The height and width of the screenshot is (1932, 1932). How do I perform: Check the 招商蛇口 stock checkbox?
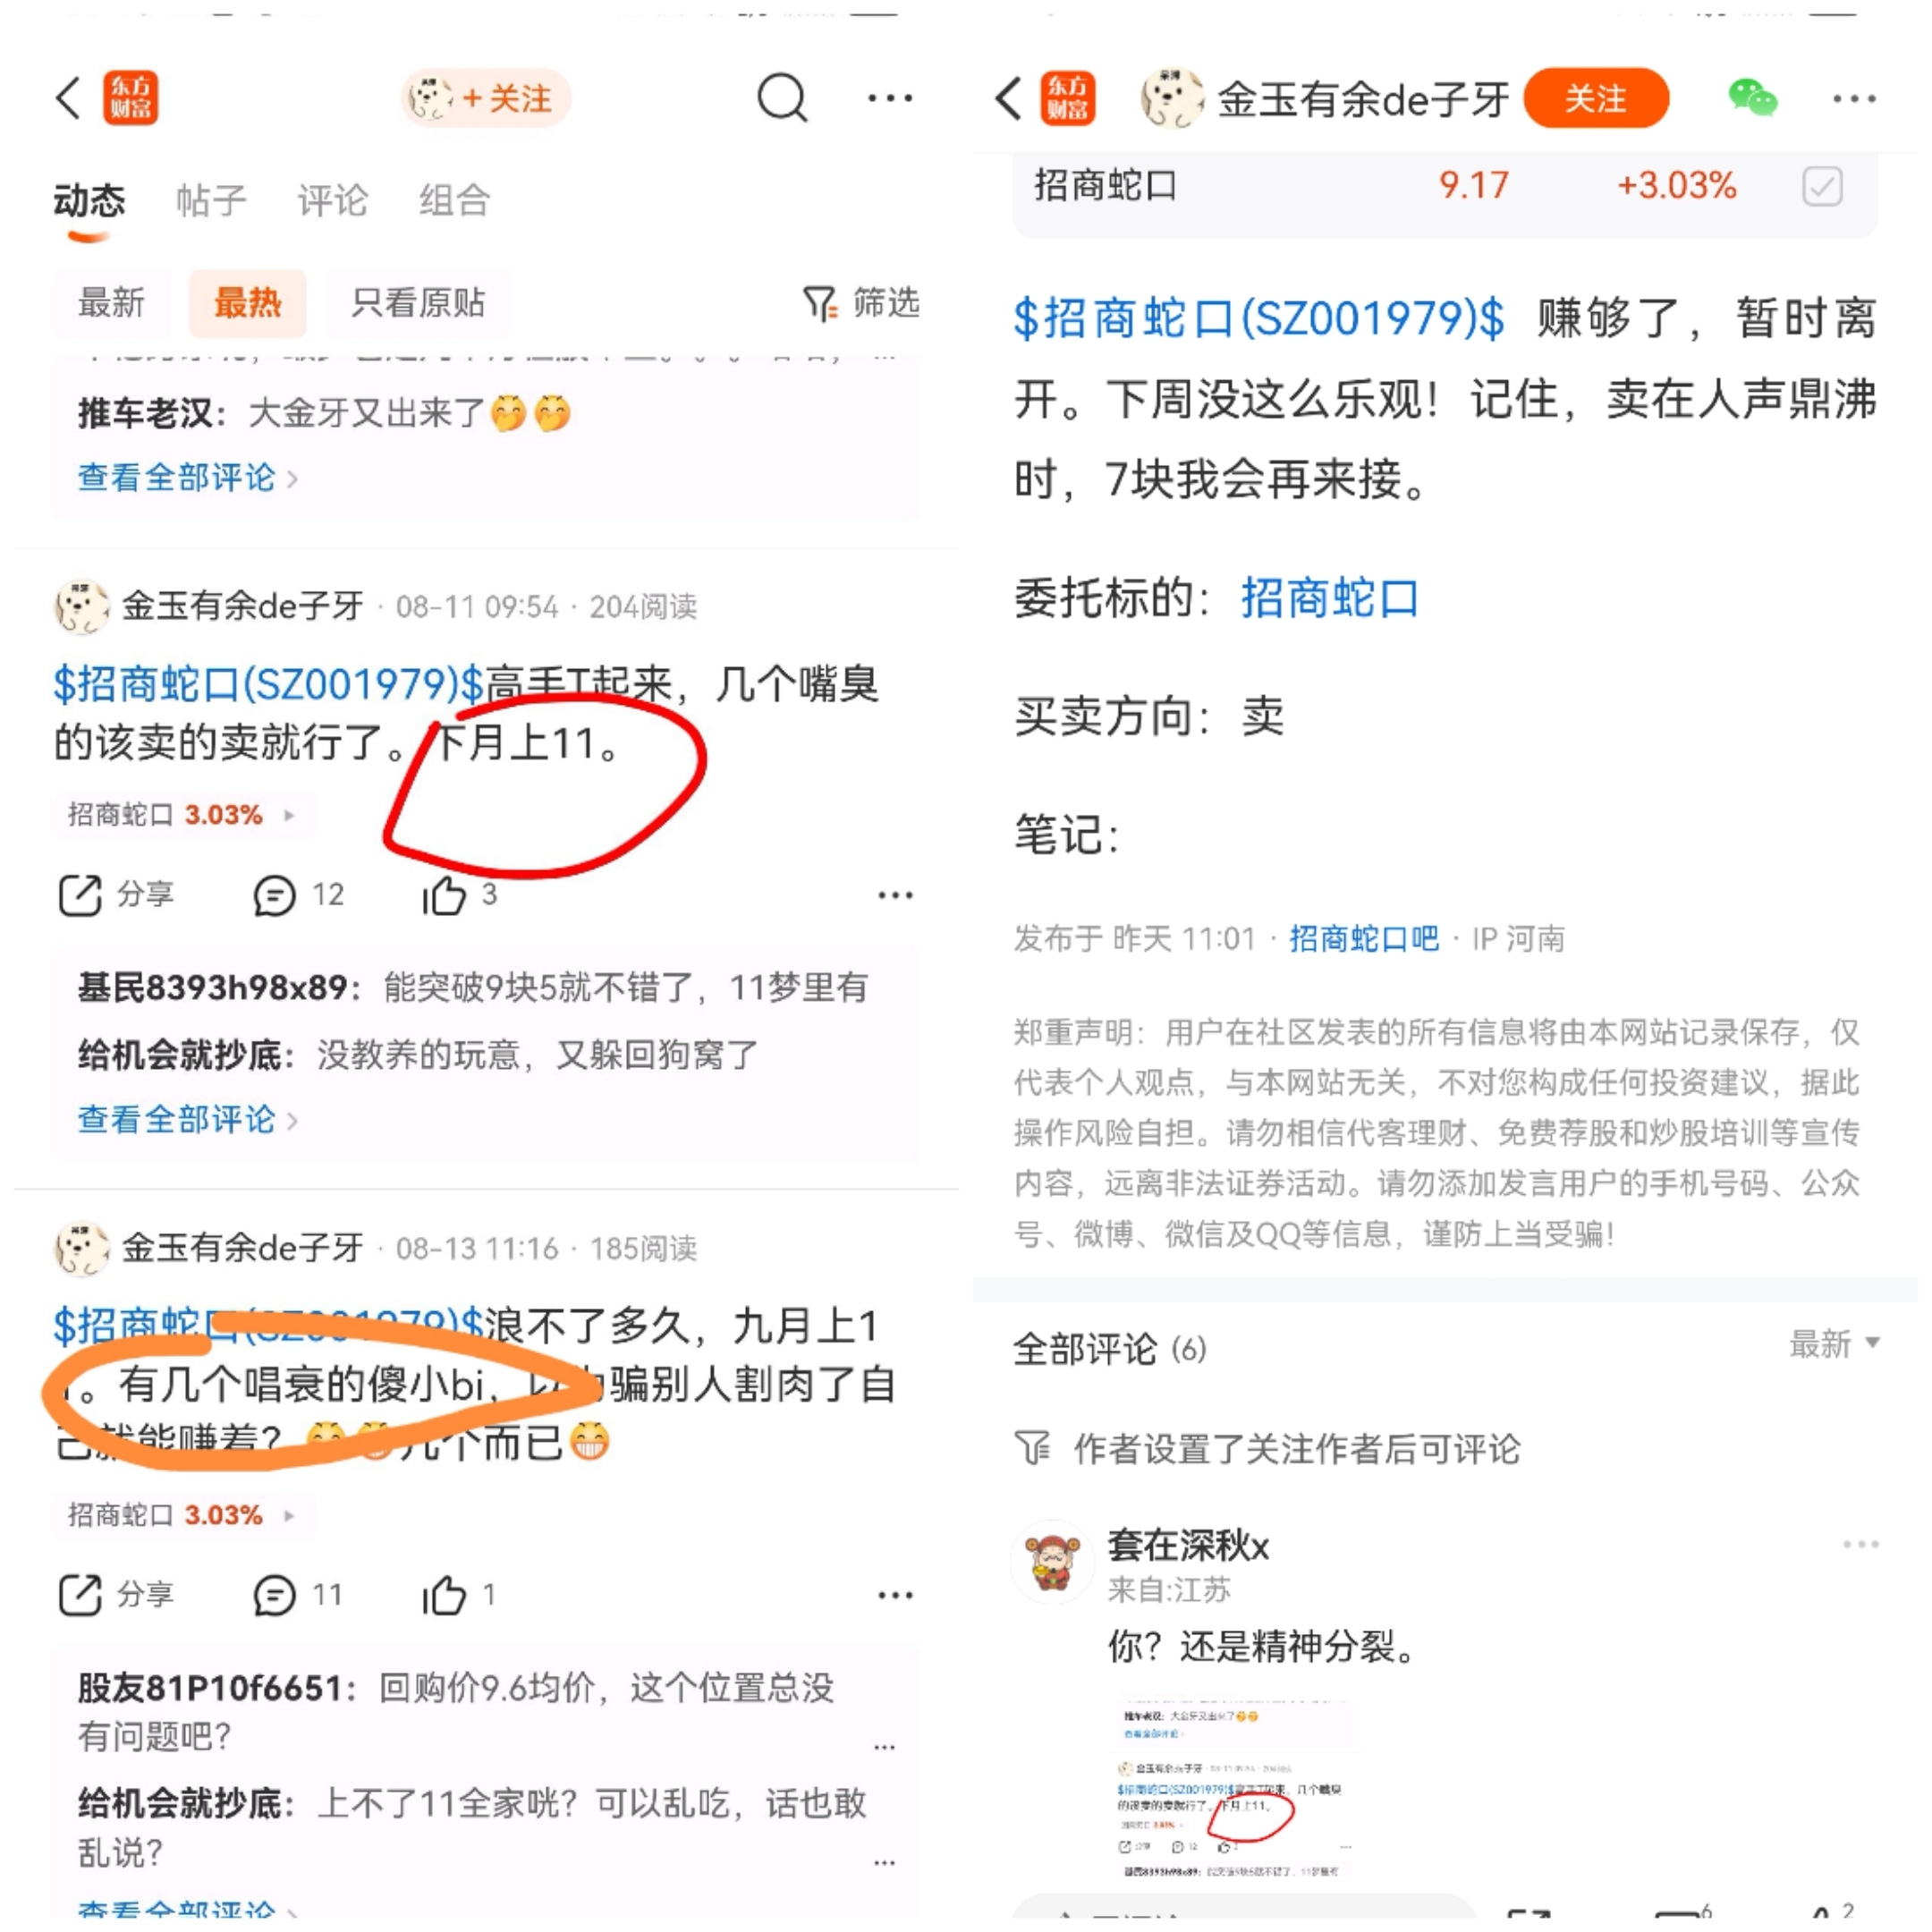point(1822,186)
